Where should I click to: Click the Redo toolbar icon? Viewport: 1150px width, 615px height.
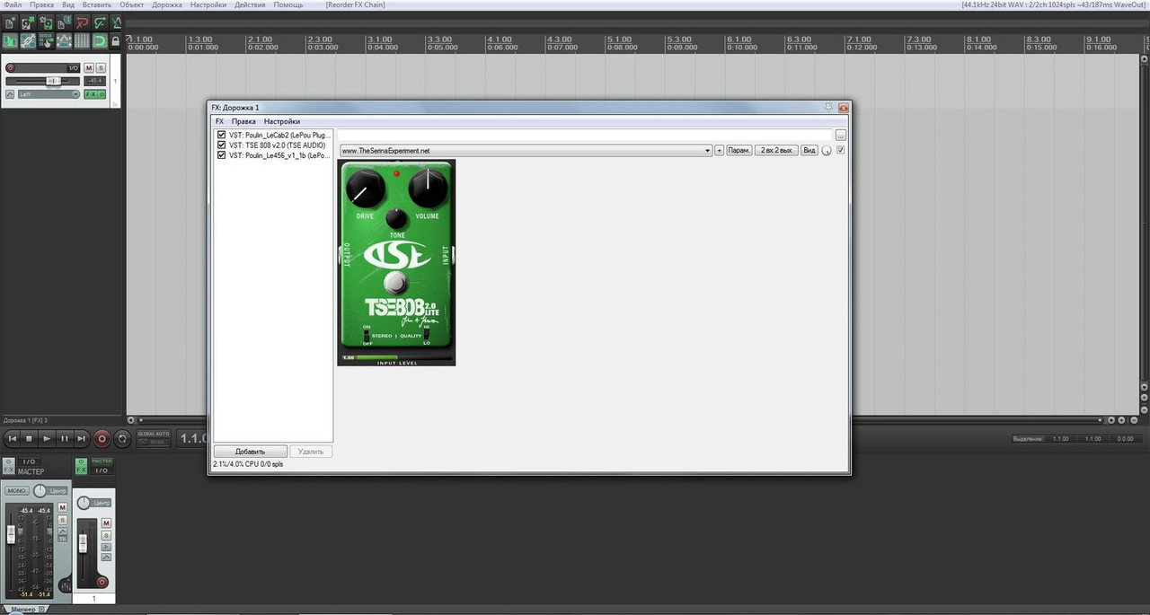tap(100, 22)
